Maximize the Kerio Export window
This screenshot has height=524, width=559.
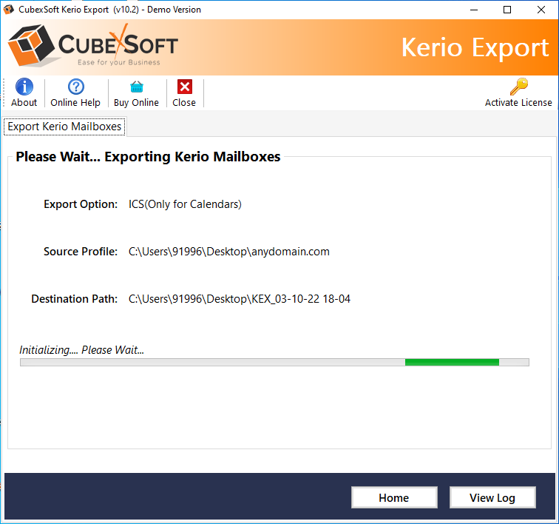507,10
